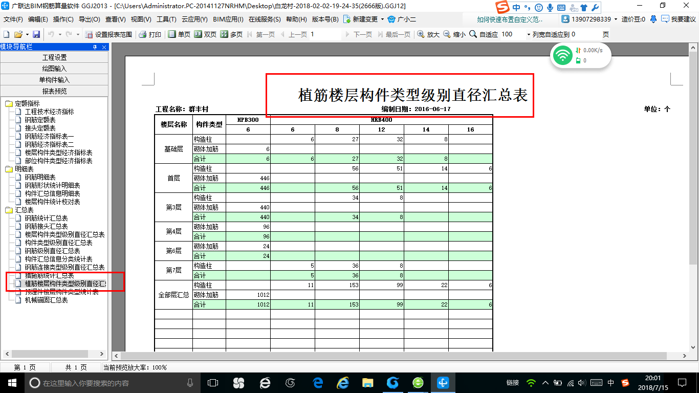This screenshot has width=699, height=393.
Task: Click the vertical scrollbar of the report preview
Action: tap(692, 158)
